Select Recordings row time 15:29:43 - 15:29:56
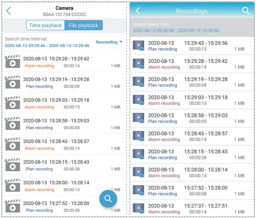 [x=206, y=43]
